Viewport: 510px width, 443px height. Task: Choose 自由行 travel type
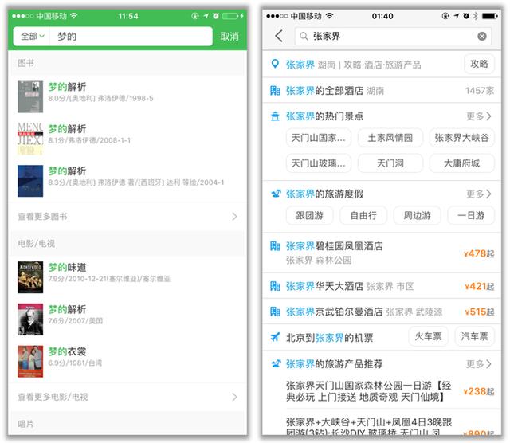pyautogui.click(x=363, y=215)
